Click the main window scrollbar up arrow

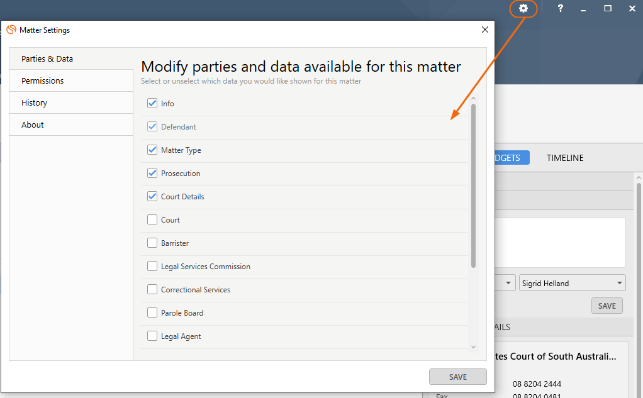coord(639,178)
